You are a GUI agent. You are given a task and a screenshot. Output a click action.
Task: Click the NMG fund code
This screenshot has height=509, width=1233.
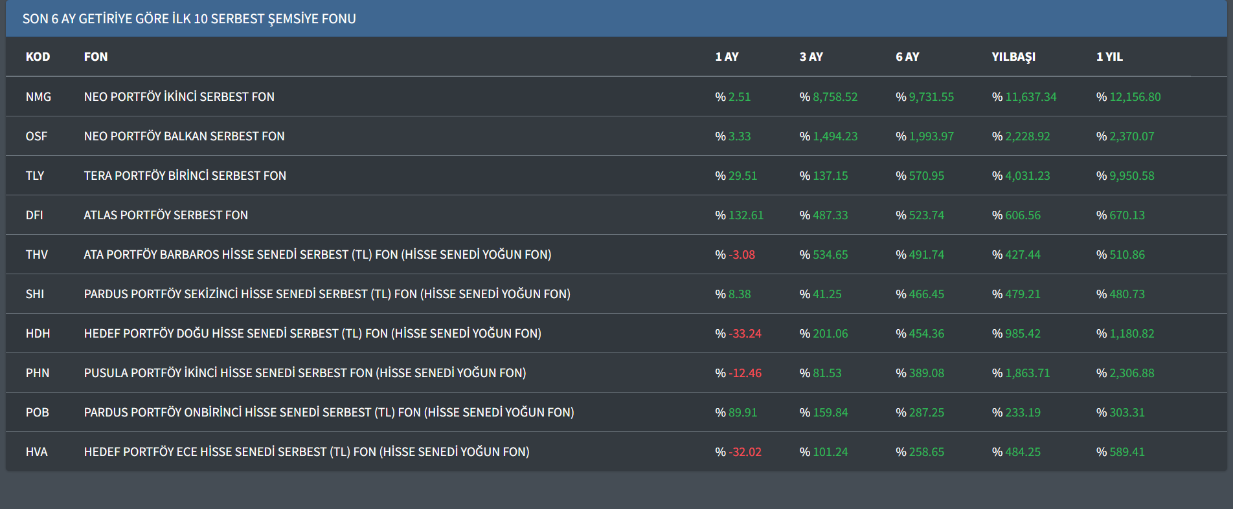[x=38, y=97]
